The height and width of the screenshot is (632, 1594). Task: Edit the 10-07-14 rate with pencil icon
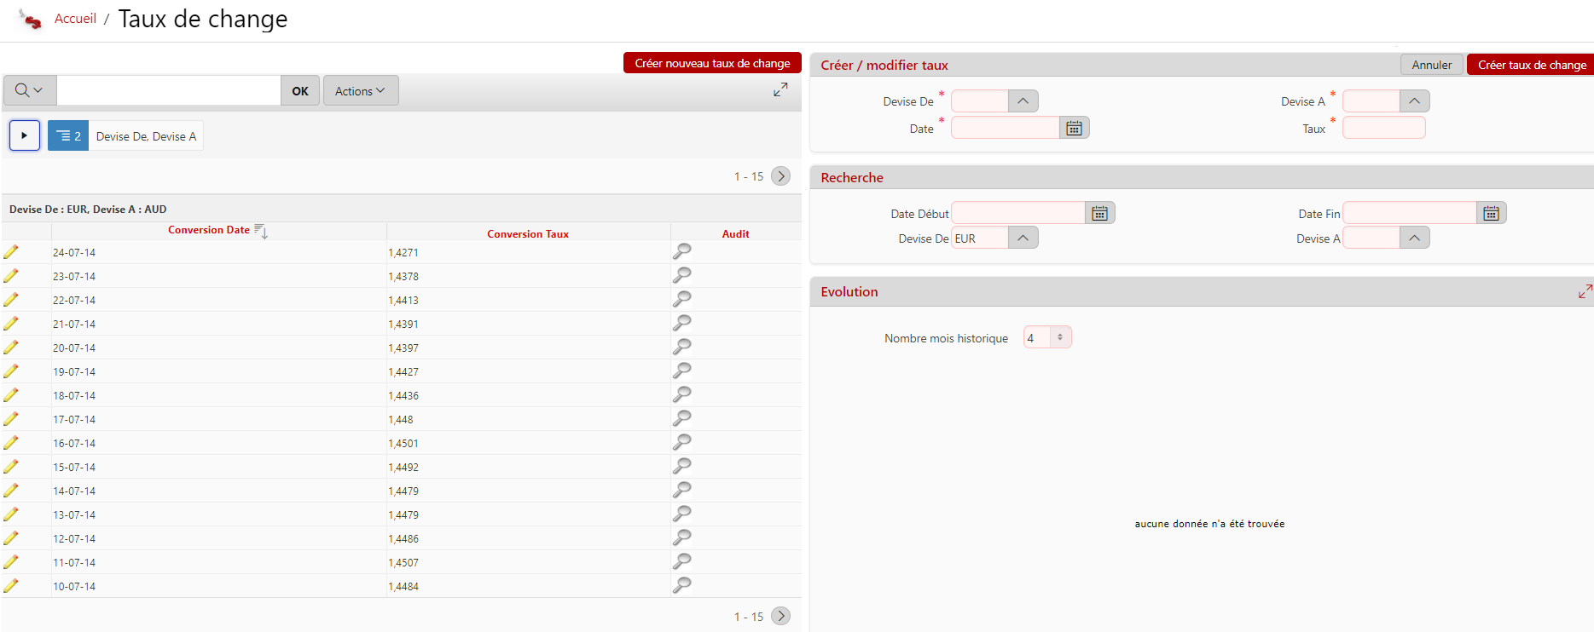[11, 586]
